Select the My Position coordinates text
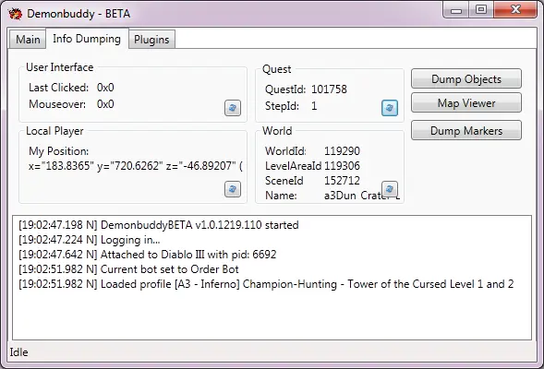 tap(135, 166)
